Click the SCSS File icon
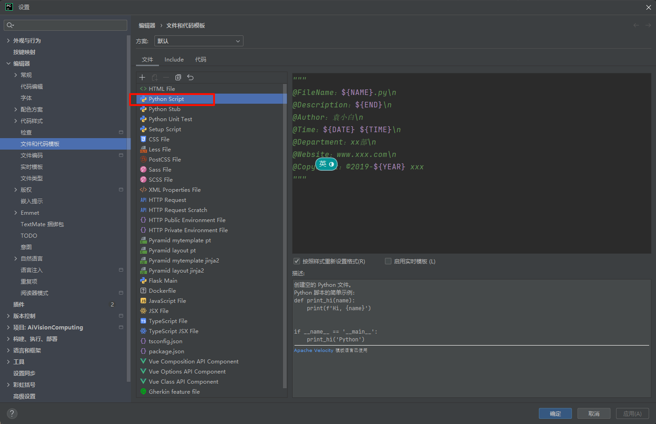The height and width of the screenshot is (424, 656). pos(143,180)
